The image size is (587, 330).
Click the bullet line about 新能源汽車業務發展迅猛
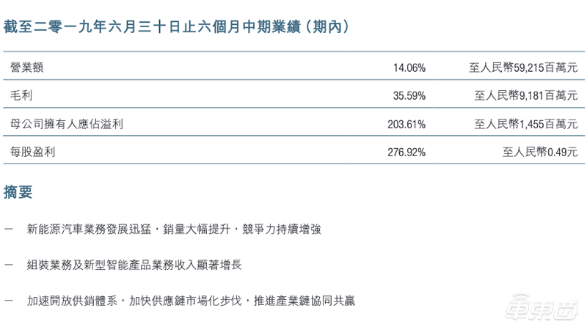coord(174,229)
